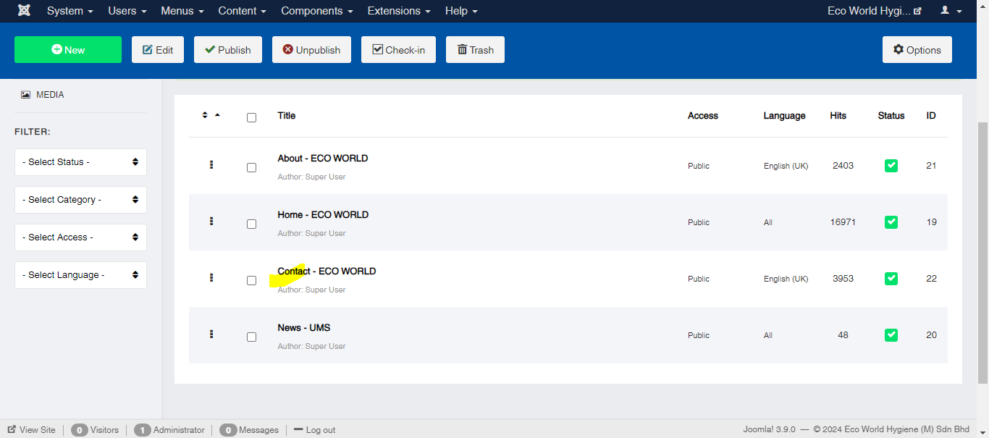989x438 pixels.
Task: Check the News - UMS row checkbox
Action: point(251,337)
